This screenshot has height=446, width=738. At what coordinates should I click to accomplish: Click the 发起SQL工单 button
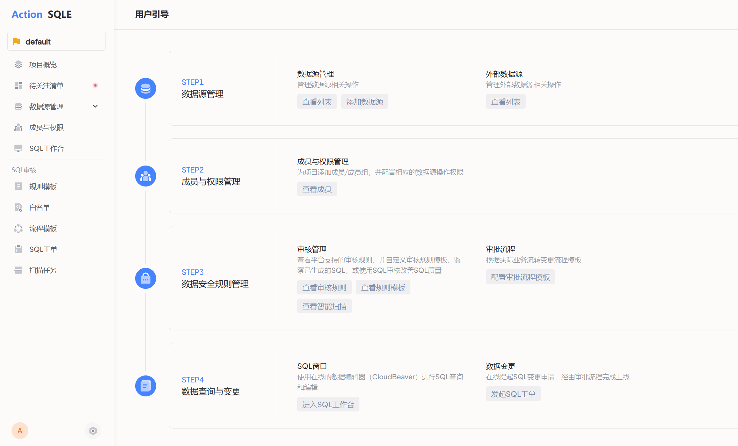coord(513,394)
